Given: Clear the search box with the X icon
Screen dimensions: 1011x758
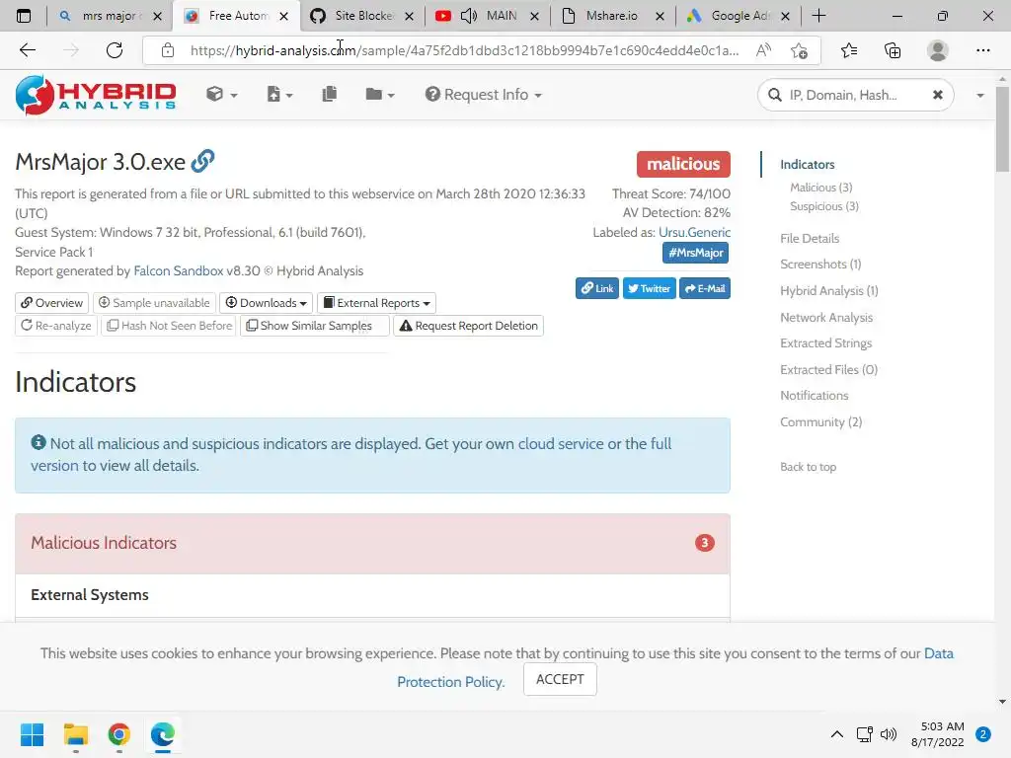Looking at the screenshot, I should tap(938, 95).
